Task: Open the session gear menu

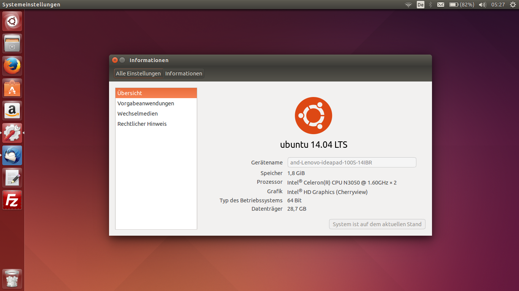Action: 512,5
